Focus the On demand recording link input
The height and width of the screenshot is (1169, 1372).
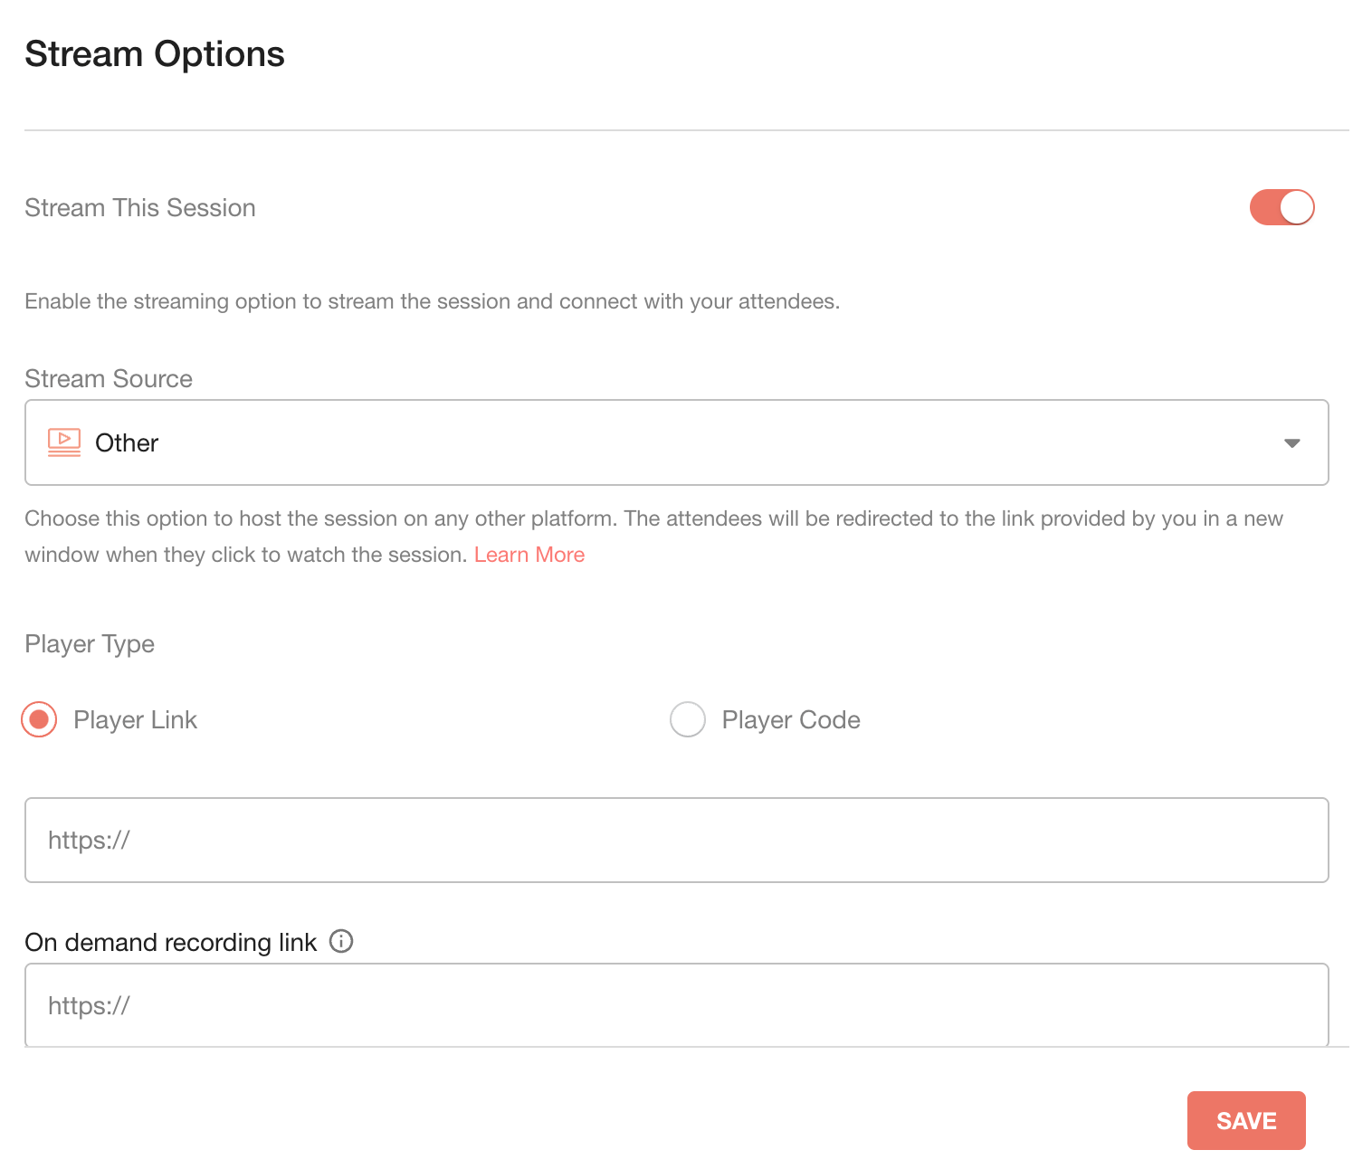pos(676,1005)
